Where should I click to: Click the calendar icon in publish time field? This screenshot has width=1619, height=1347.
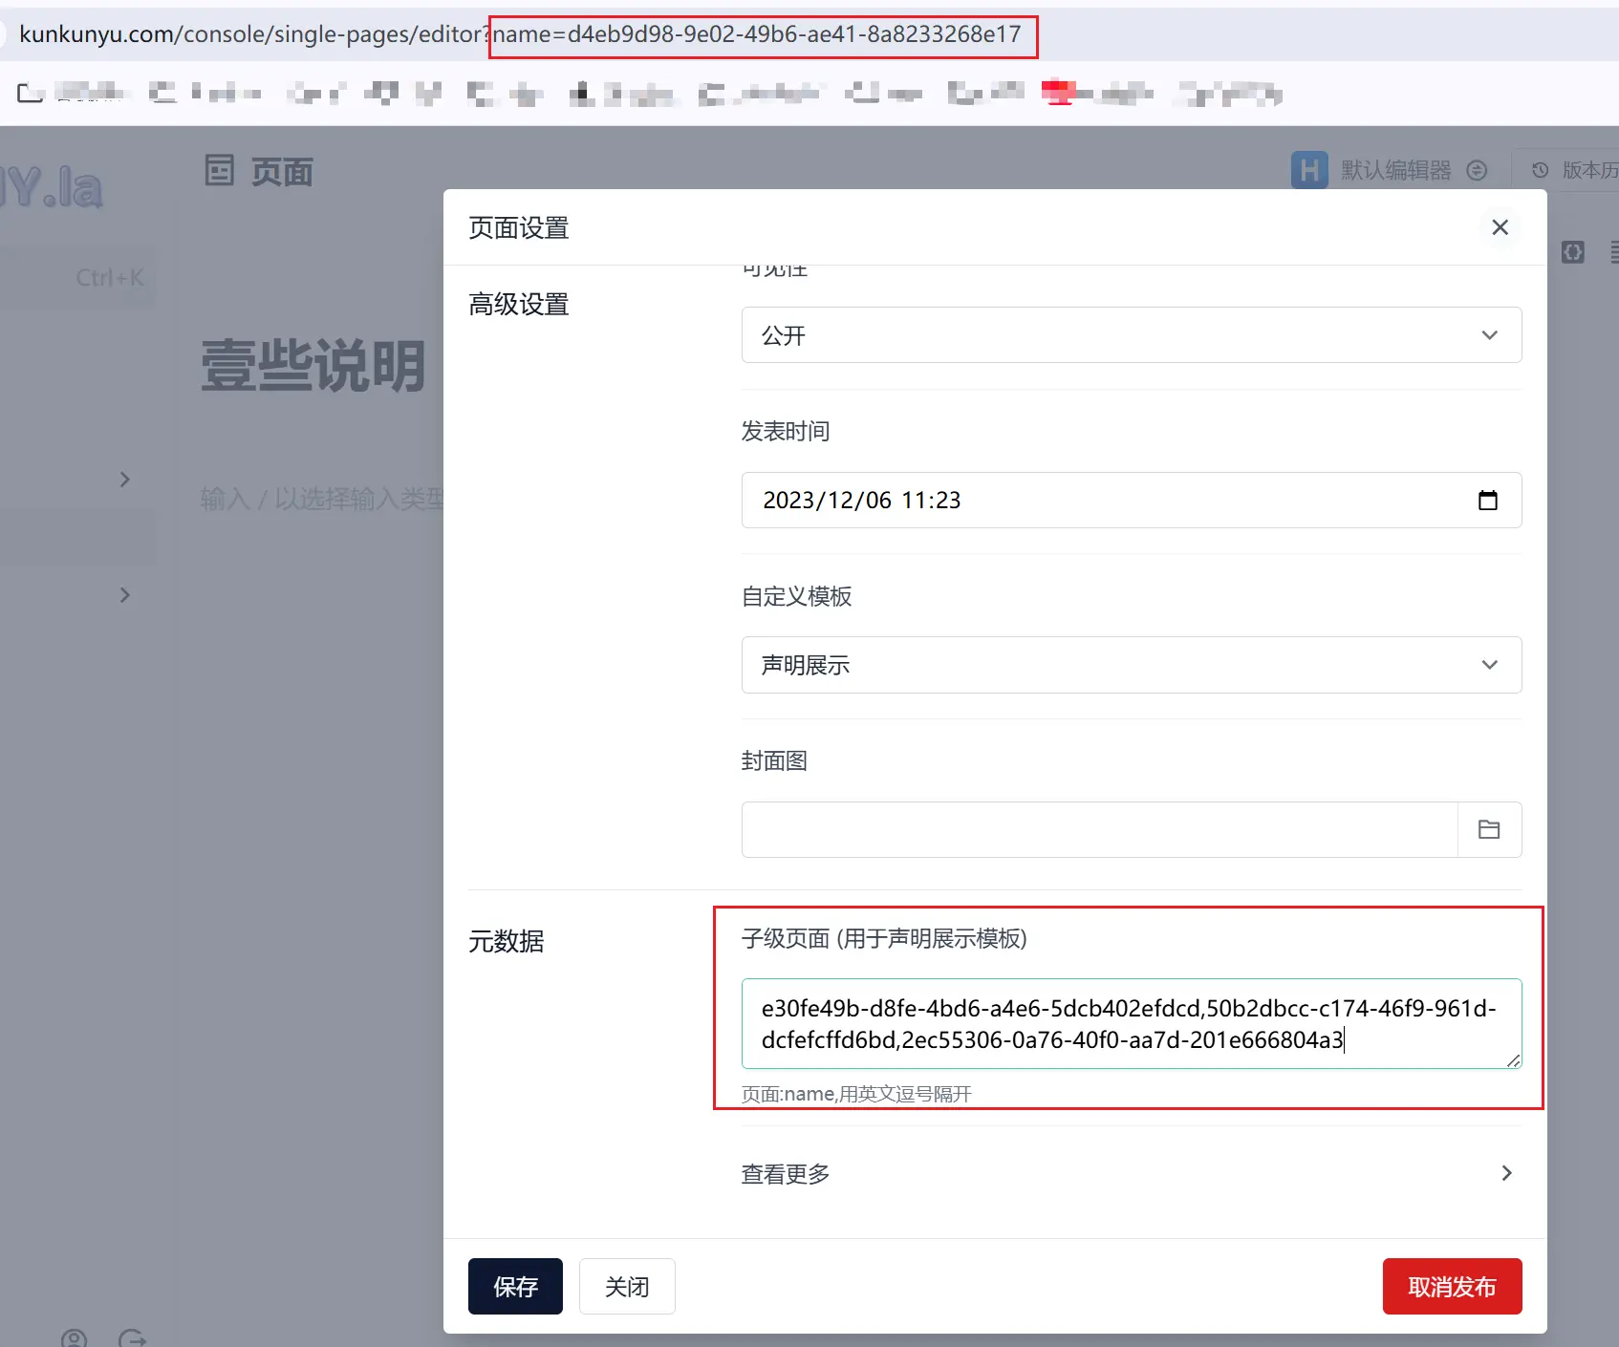tap(1487, 500)
